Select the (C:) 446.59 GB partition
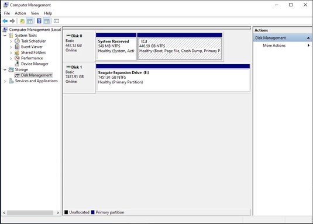Screen dimensions: 313x224 pos(180,48)
